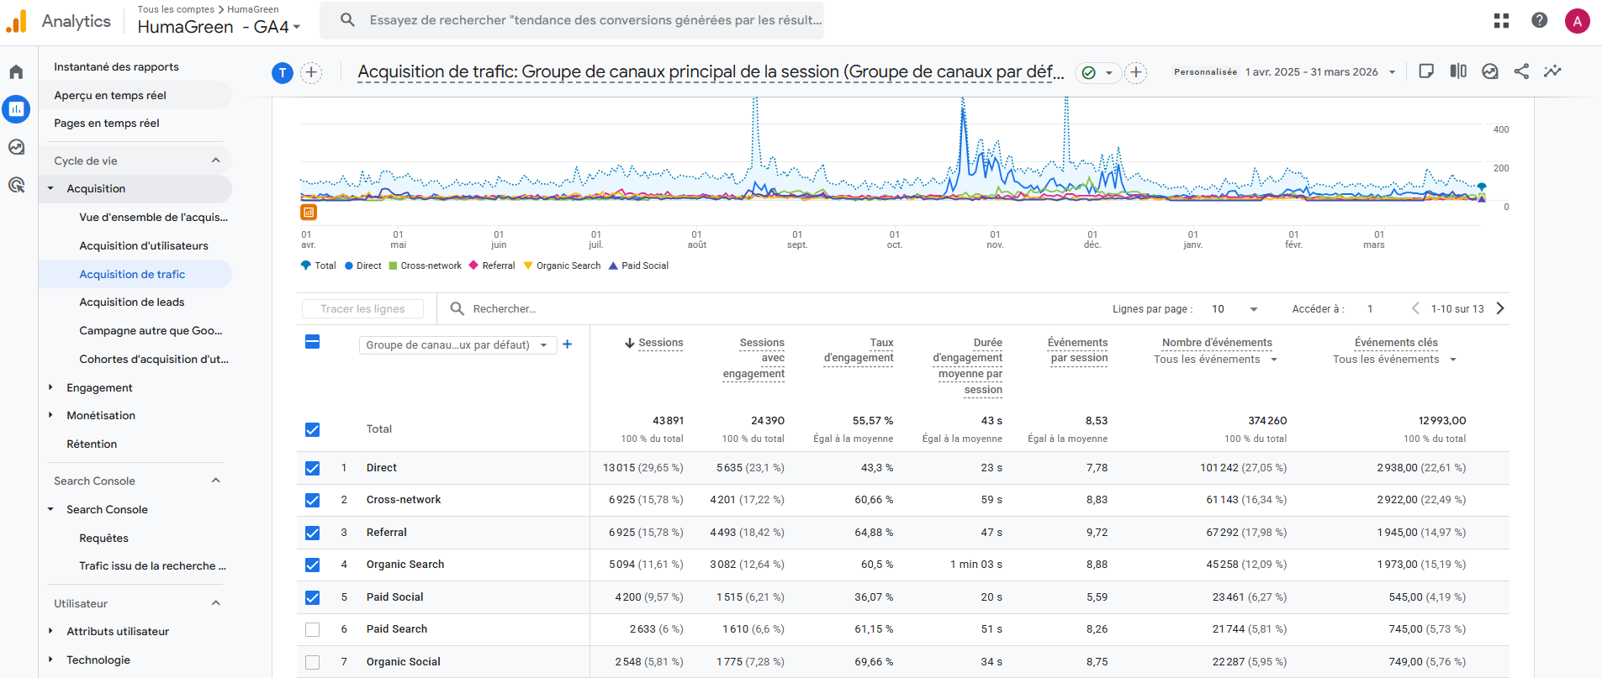Screen dimensions: 1602x678
Task: Click Tracer les lignes button
Action: (x=362, y=309)
